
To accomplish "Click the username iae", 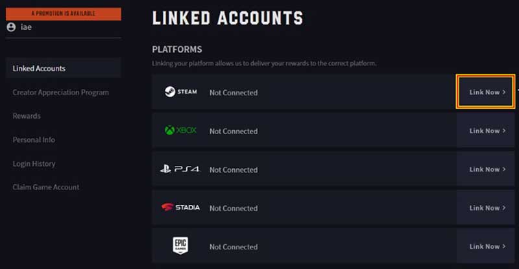I will coord(27,28).
